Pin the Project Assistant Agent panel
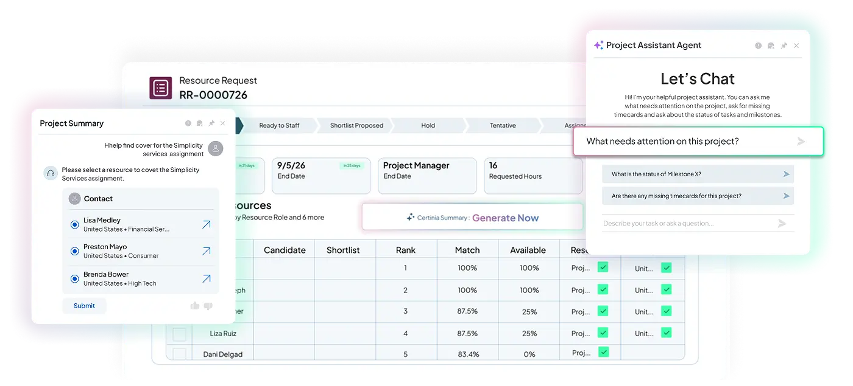The image size is (853, 386). coord(784,46)
